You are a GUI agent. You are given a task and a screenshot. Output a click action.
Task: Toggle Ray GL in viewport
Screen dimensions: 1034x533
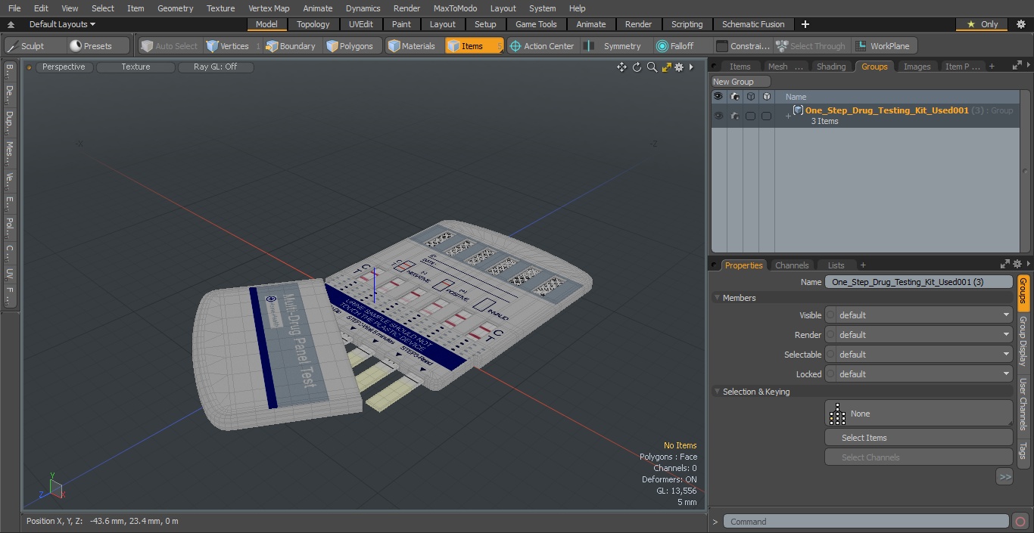pyautogui.click(x=215, y=67)
